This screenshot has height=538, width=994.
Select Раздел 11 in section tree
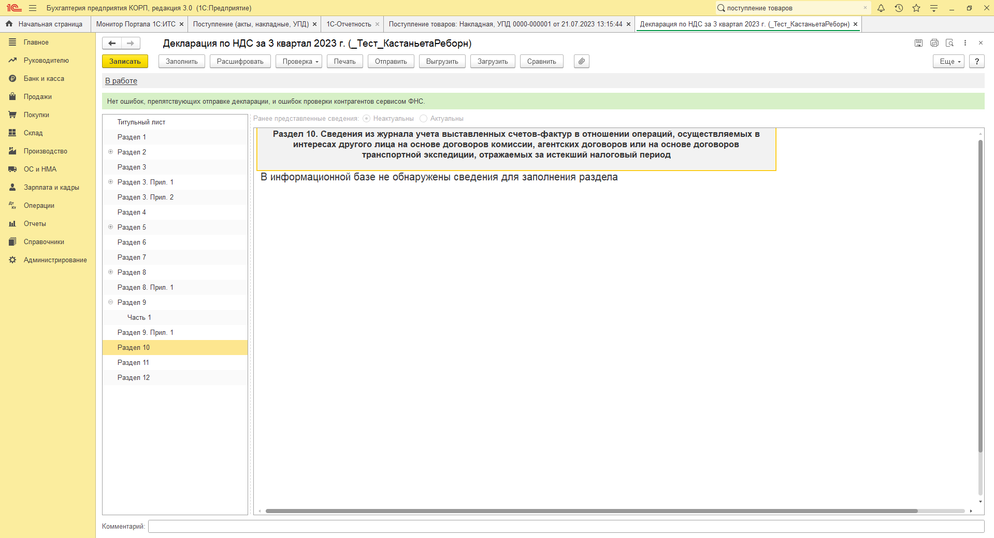click(175, 363)
